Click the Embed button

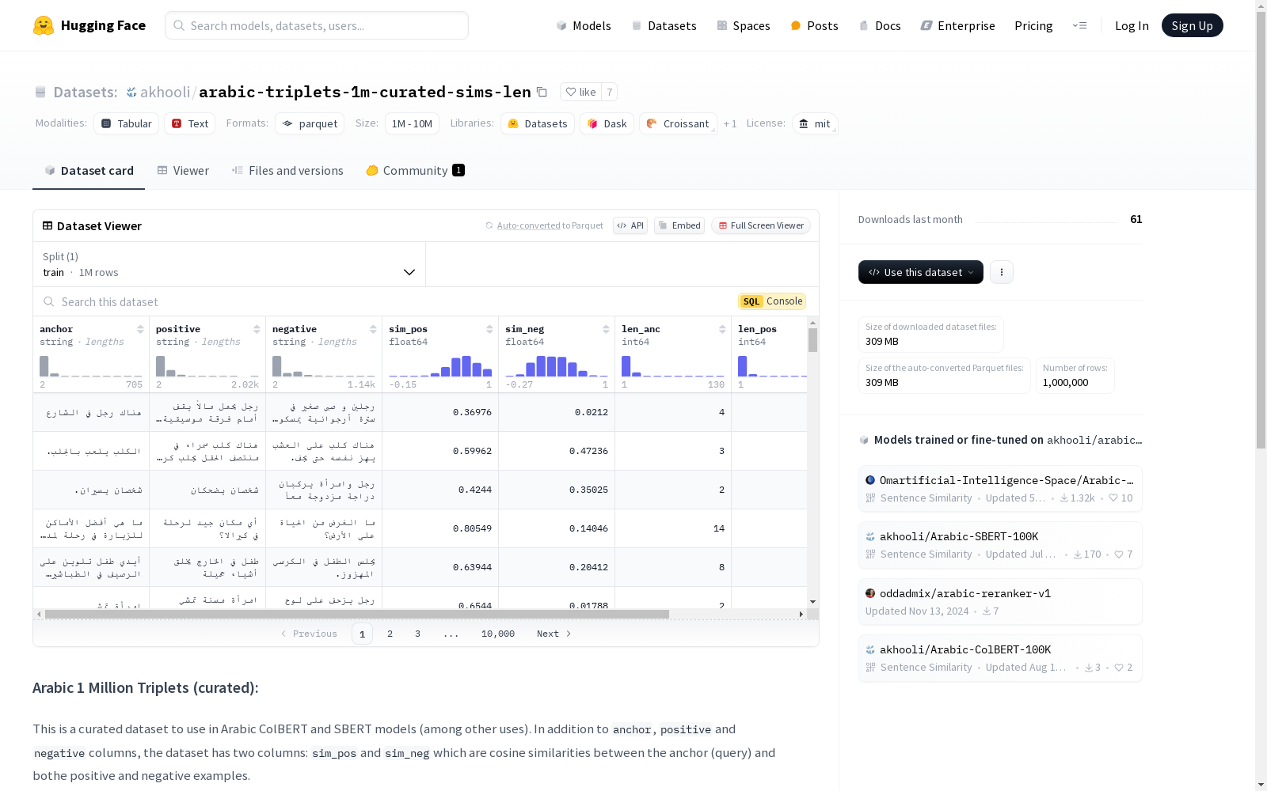(679, 225)
